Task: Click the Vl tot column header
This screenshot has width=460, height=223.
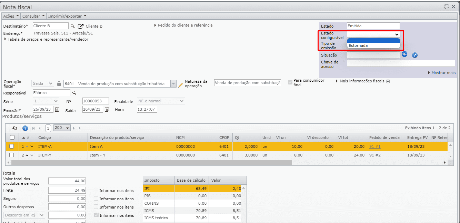Action: [351, 138]
